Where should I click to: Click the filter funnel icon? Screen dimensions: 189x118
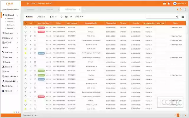[x=71, y=17]
